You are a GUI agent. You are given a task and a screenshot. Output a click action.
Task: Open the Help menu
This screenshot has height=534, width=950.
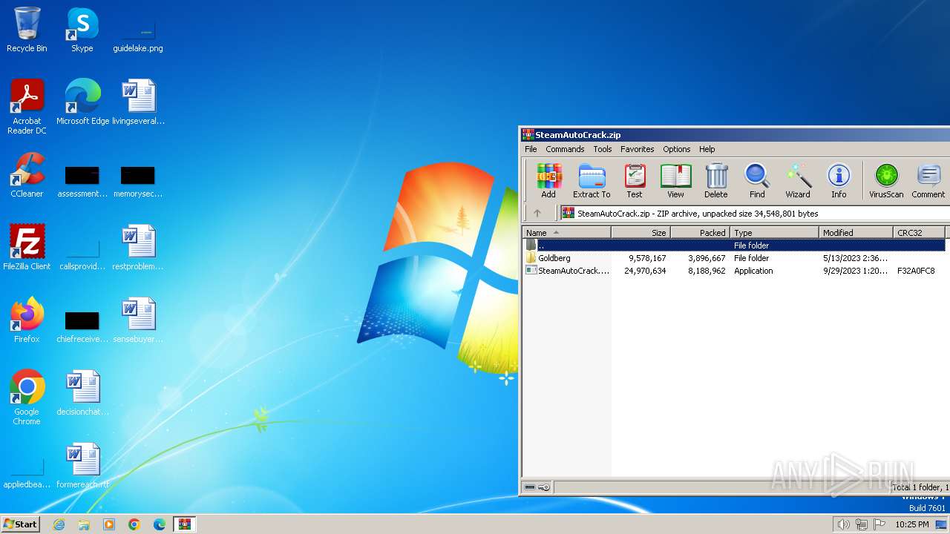pyautogui.click(x=707, y=149)
